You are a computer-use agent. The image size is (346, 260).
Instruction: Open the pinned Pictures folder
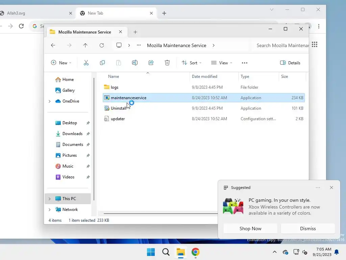70,155
